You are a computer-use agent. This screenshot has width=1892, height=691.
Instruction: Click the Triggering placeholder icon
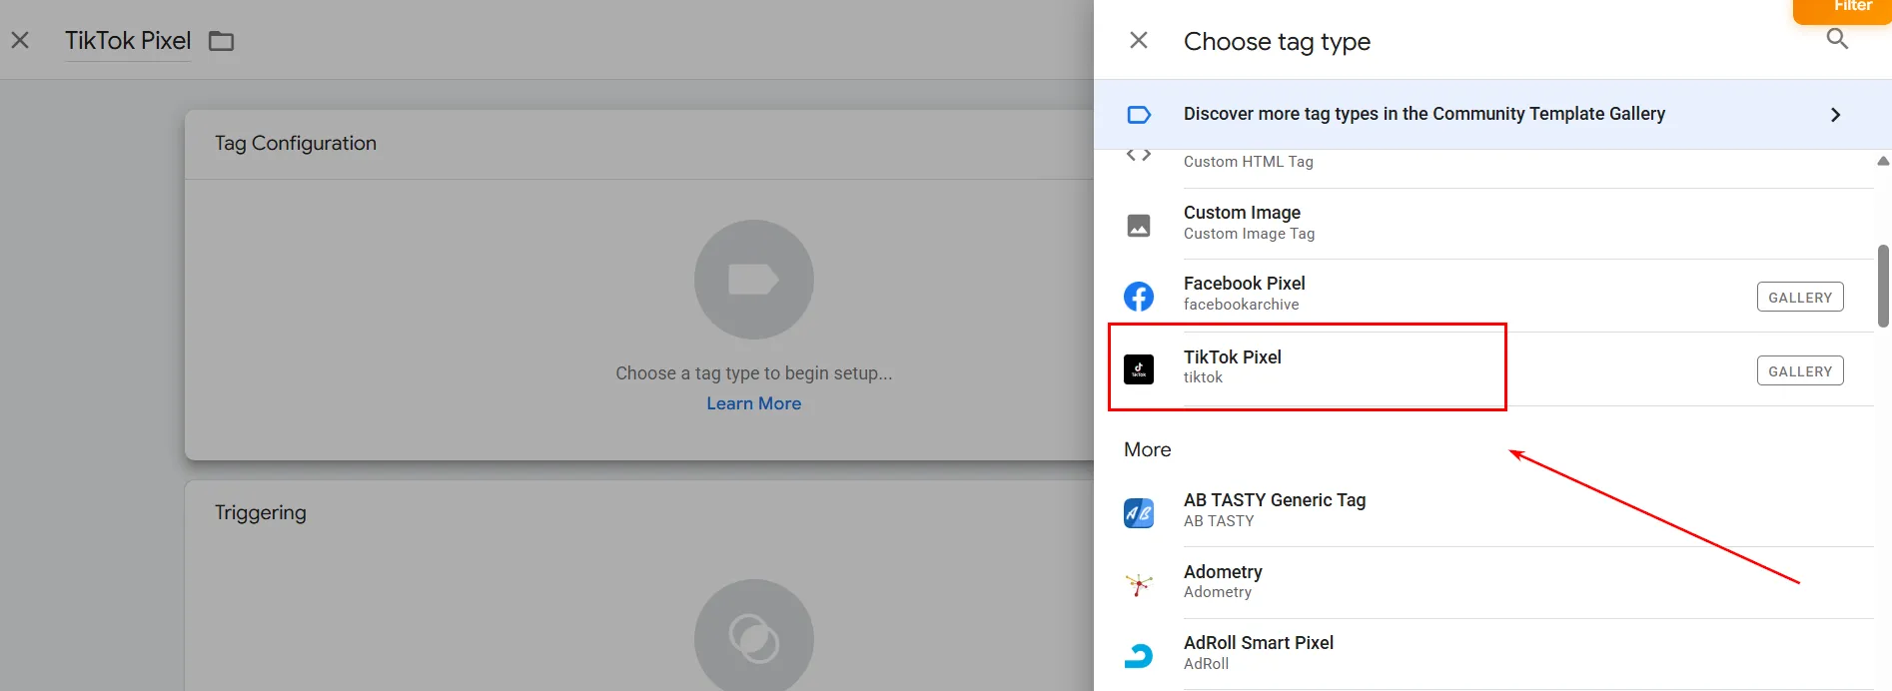pos(754,635)
